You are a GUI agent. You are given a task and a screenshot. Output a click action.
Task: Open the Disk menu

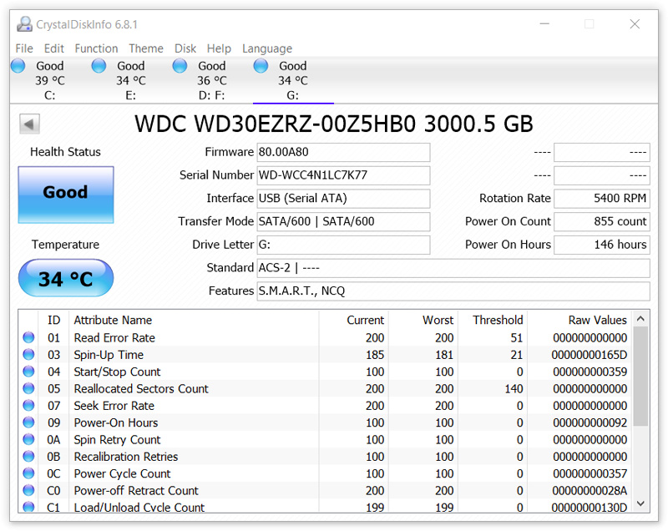(185, 48)
